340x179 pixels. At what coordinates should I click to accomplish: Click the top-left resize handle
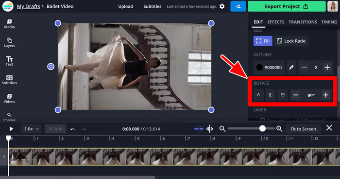58,23
